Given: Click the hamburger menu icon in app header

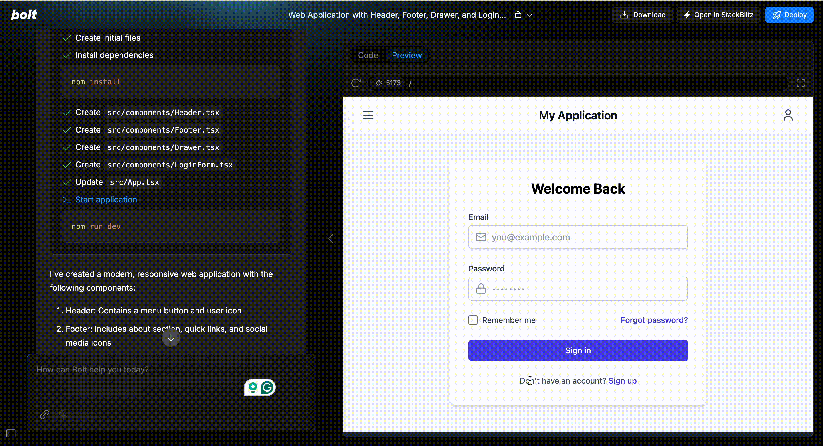Looking at the screenshot, I should click(x=368, y=115).
